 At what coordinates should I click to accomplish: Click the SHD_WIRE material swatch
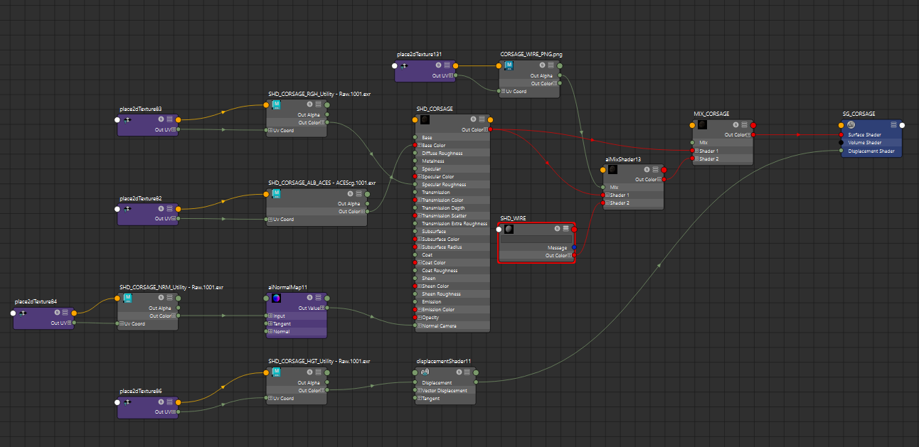[509, 229]
